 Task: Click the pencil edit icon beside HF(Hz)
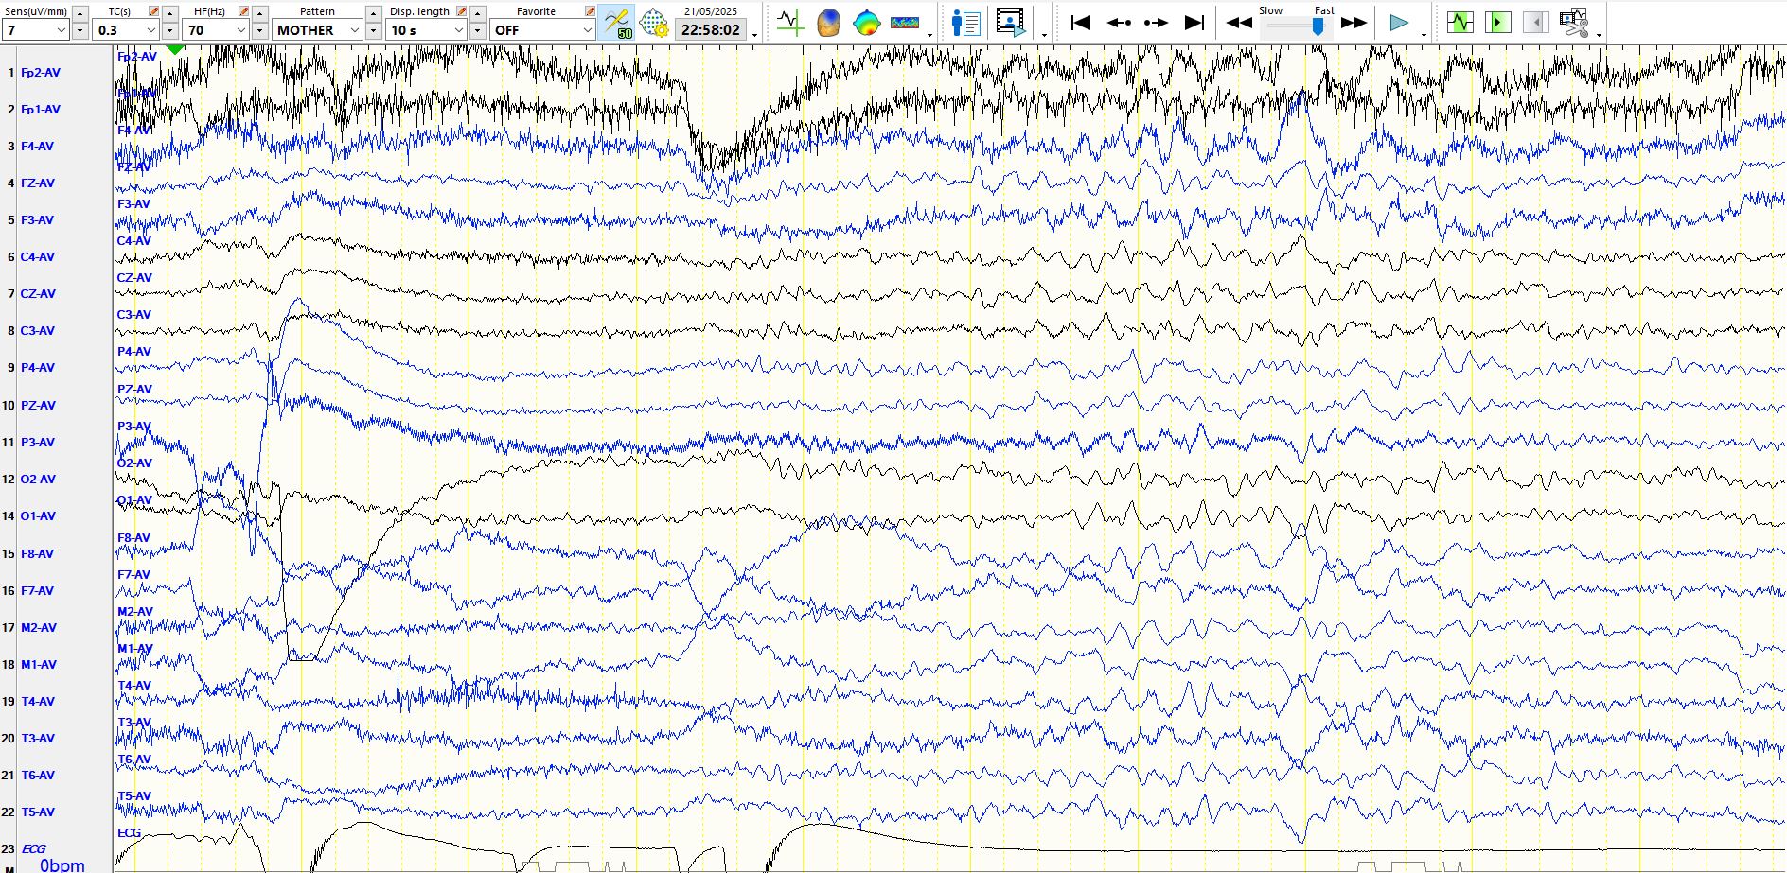(x=243, y=11)
